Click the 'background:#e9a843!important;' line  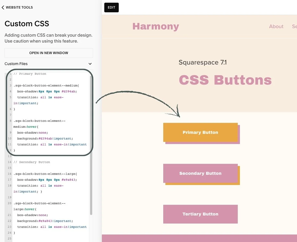[45, 221]
